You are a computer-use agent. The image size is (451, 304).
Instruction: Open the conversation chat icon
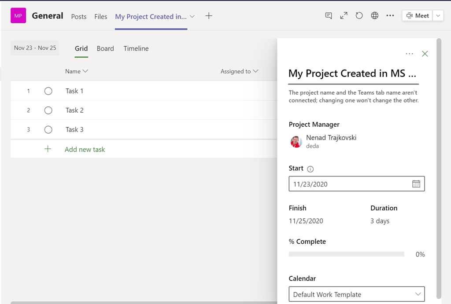click(329, 16)
